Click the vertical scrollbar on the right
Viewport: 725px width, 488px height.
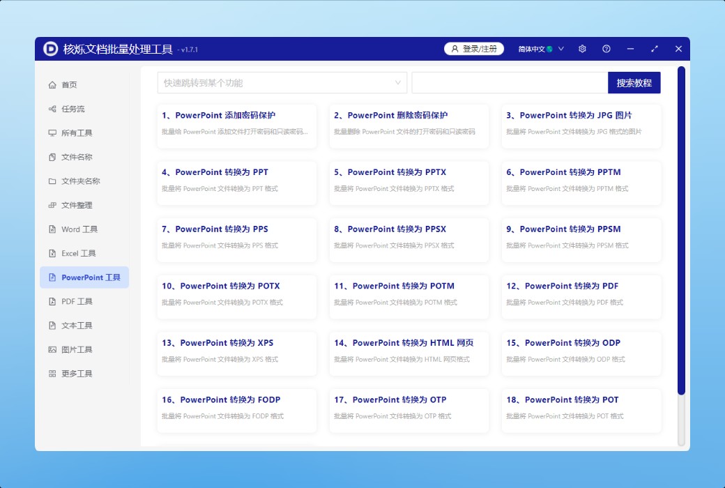click(681, 230)
